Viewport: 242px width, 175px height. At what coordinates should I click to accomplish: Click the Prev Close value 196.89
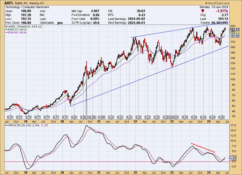[x=26, y=23]
